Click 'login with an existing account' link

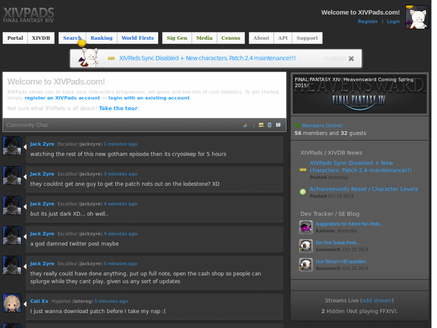149,98
